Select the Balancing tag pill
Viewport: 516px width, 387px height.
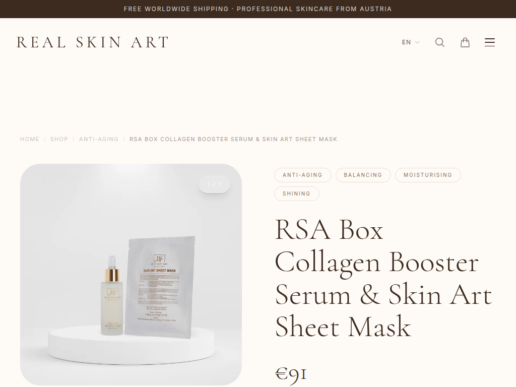pyautogui.click(x=363, y=175)
